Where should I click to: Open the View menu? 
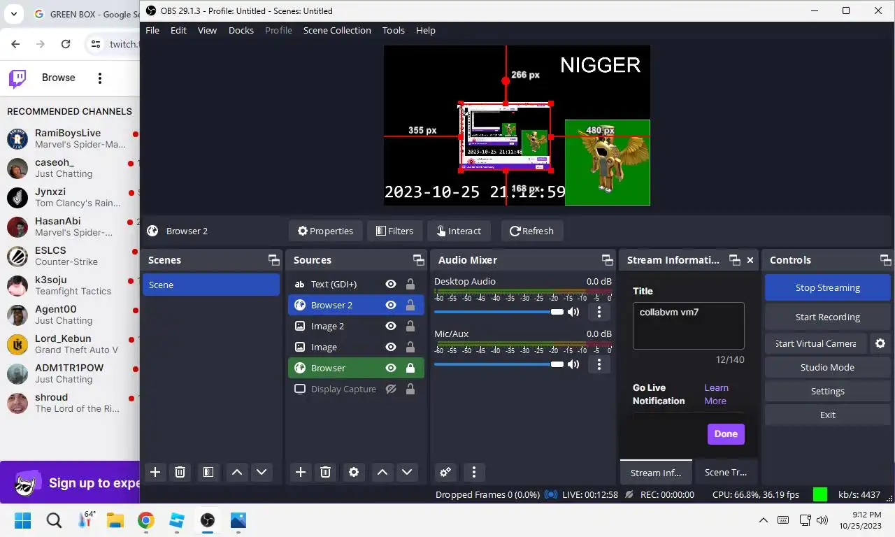207,30
